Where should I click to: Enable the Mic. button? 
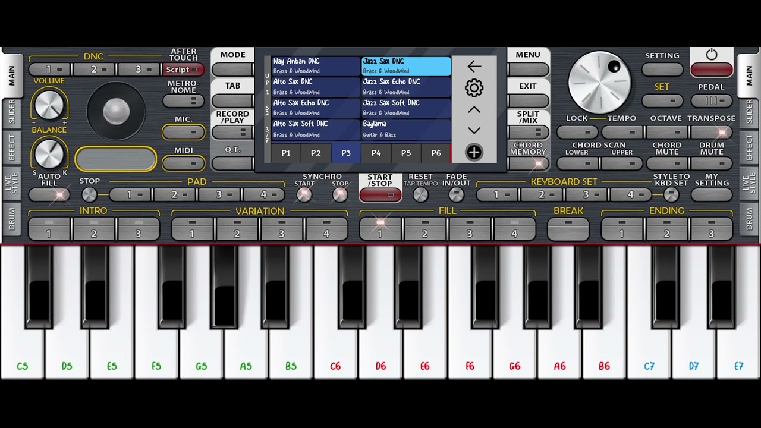[x=183, y=132]
